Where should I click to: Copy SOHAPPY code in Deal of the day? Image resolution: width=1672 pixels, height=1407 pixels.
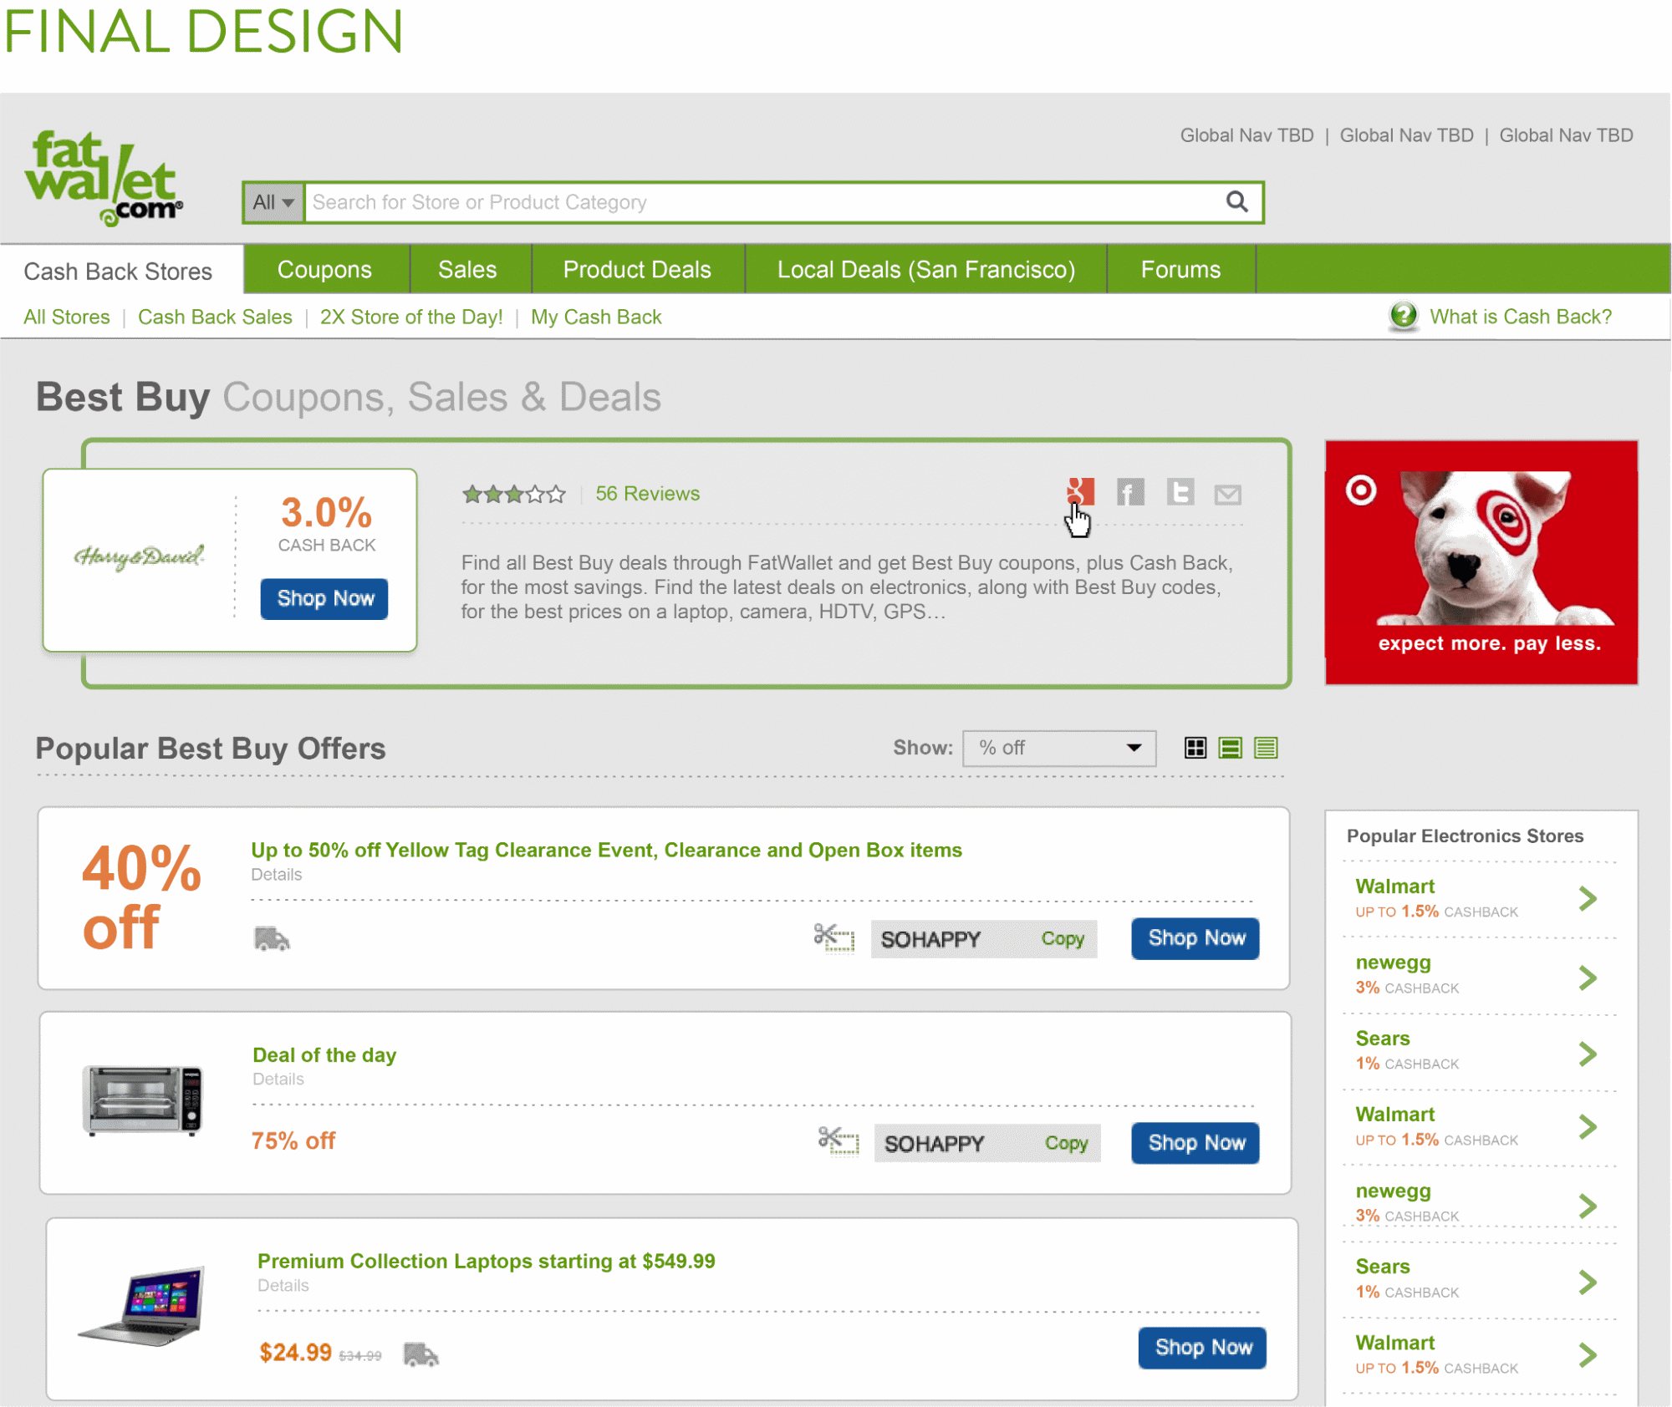click(1066, 1143)
